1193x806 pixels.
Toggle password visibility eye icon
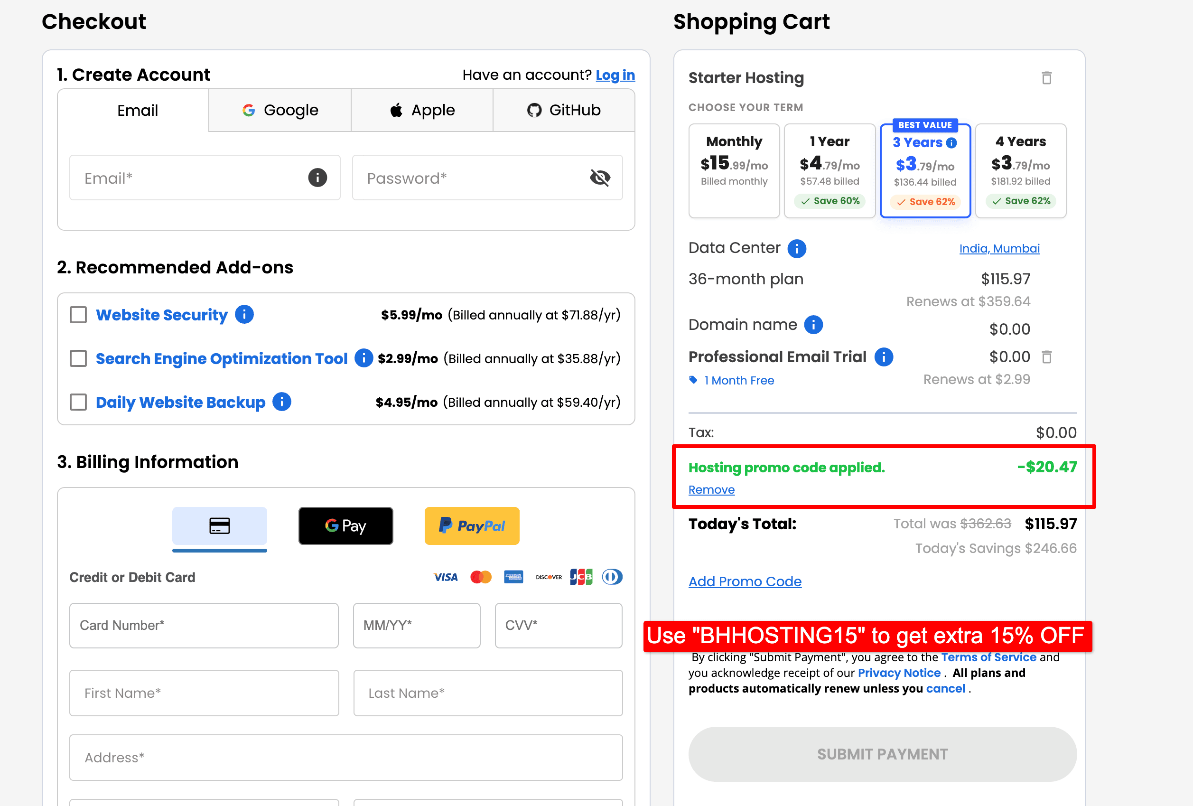point(599,178)
